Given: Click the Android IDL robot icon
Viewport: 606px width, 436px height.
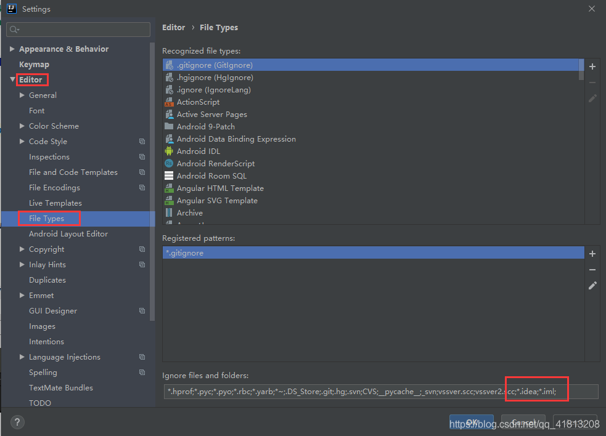Looking at the screenshot, I should (x=169, y=151).
